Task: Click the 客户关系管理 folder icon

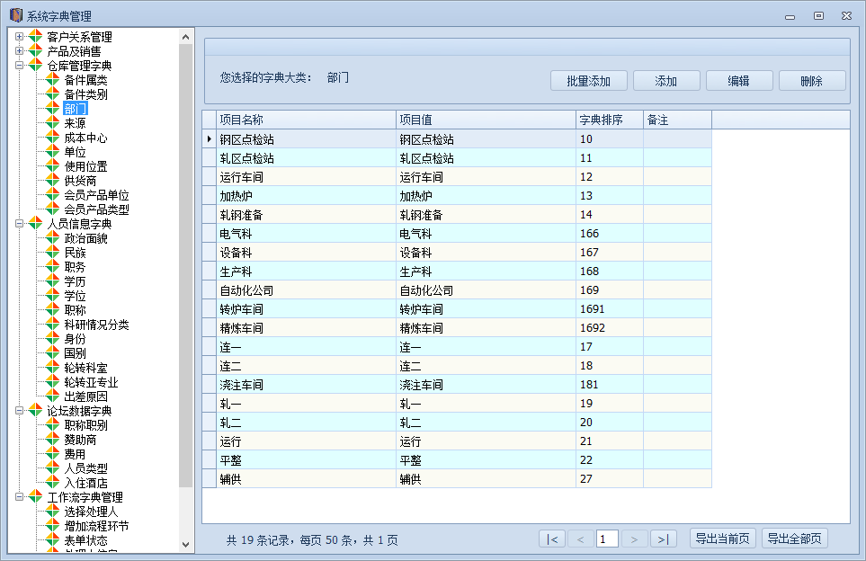Action: (35, 37)
